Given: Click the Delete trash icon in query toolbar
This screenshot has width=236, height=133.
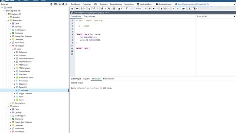Looking at the screenshot, I should click(x=114, y=8).
